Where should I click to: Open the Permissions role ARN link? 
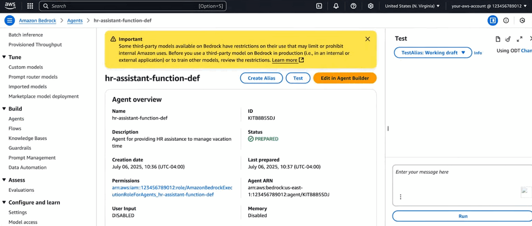[x=172, y=191]
